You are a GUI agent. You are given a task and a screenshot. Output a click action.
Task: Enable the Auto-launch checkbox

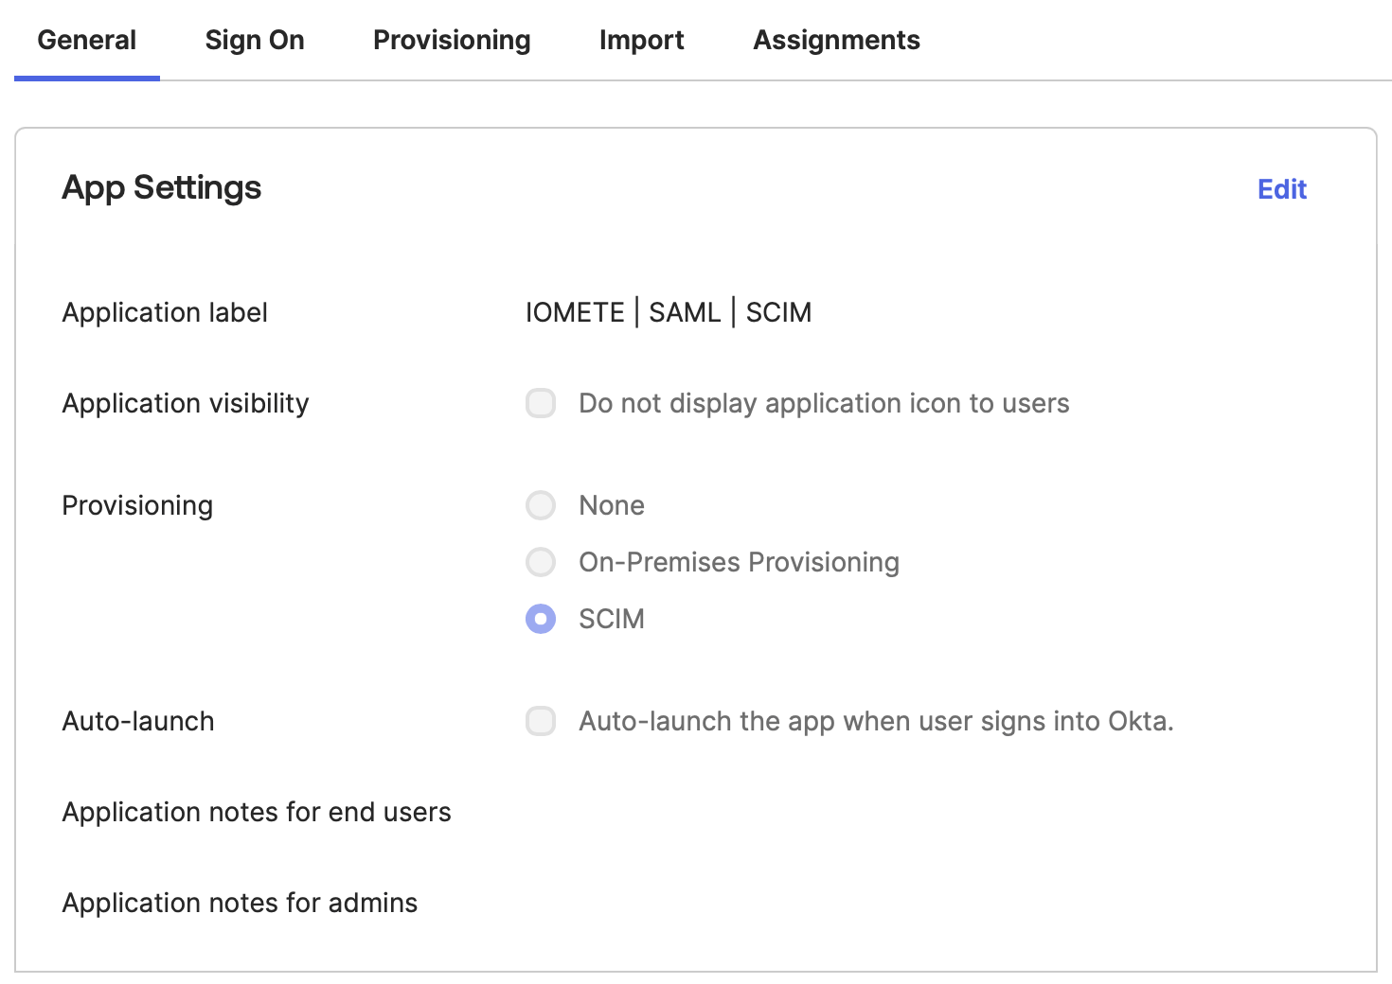(x=541, y=721)
